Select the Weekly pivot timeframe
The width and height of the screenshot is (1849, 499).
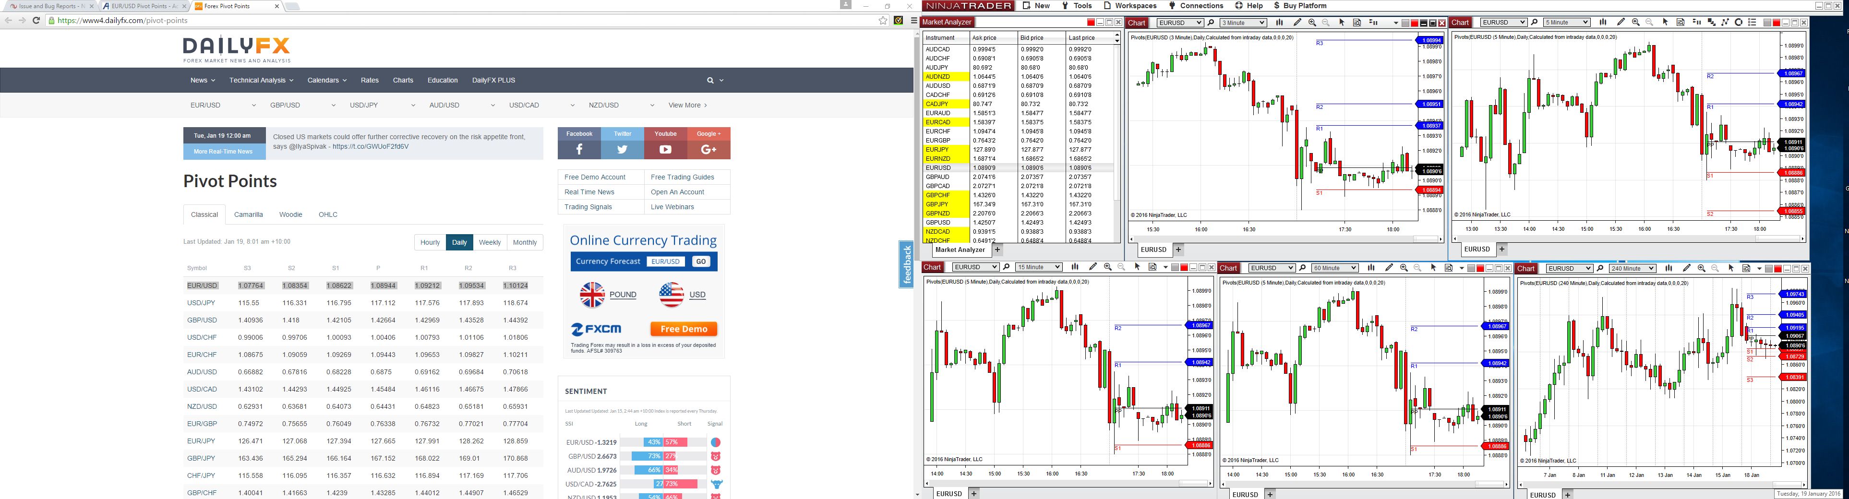coord(490,243)
